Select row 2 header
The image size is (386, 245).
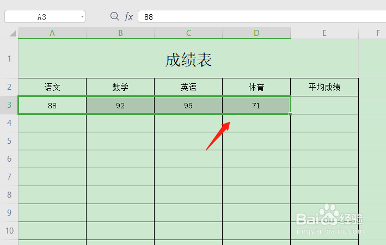coord(9,87)
